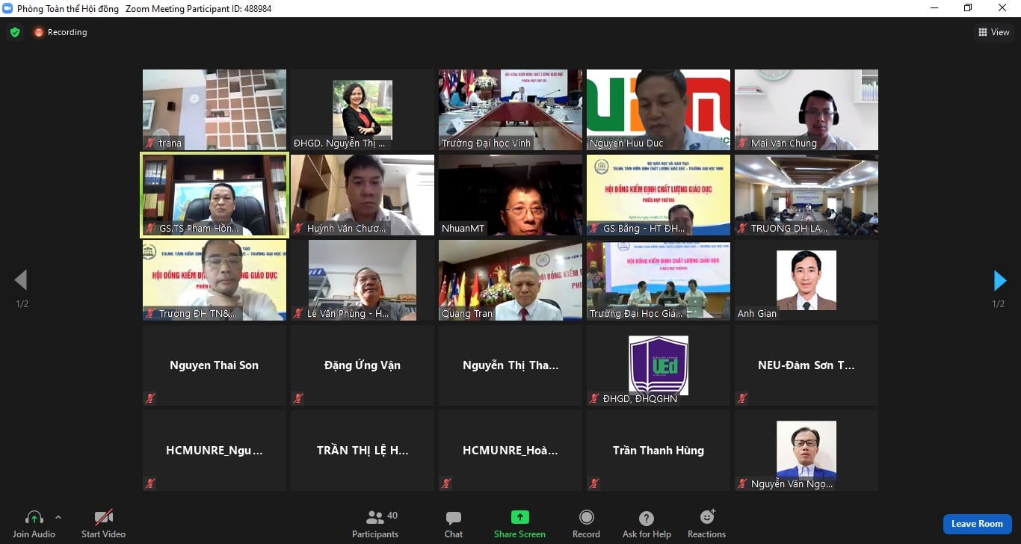Start recording with the Record icon

pos(586,518)
